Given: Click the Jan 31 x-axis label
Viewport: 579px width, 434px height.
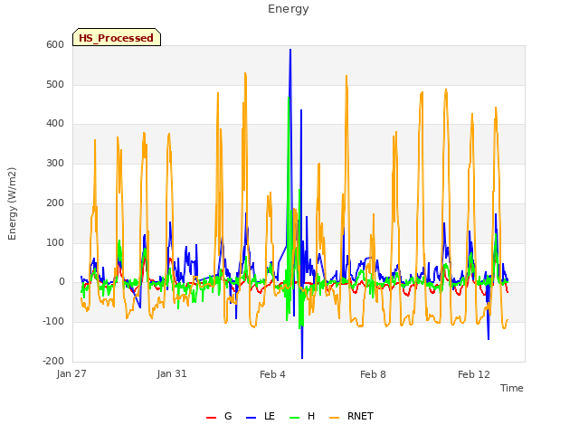Looking at the screenshot, I should (x=172, y=373).
